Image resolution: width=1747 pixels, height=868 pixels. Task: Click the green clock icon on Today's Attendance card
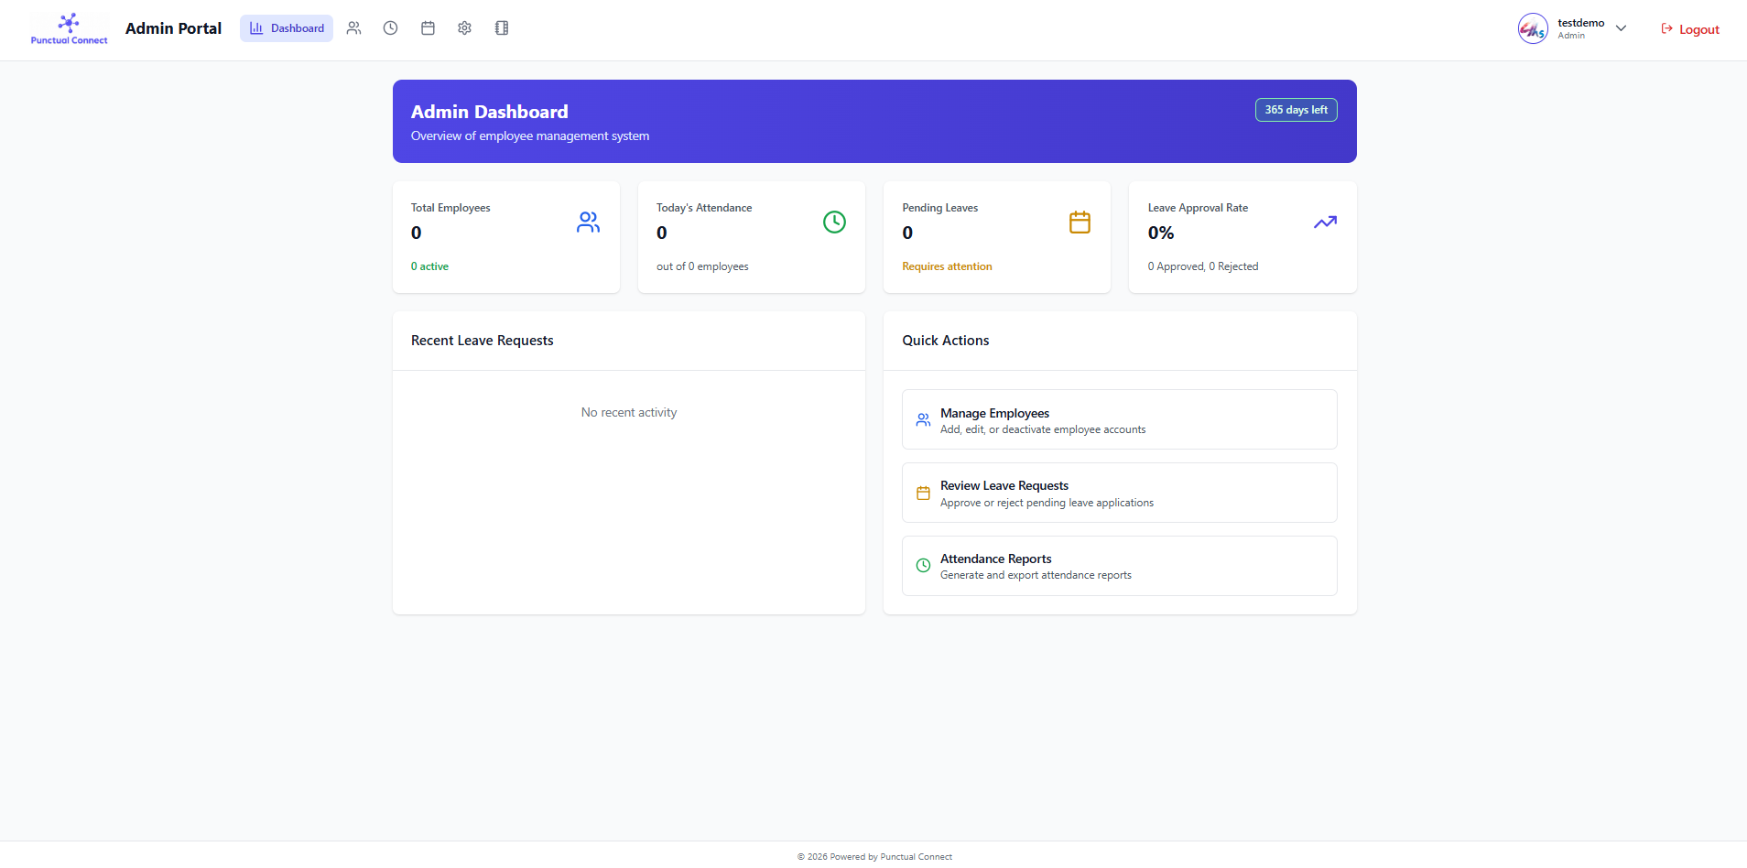click(834, 222)
